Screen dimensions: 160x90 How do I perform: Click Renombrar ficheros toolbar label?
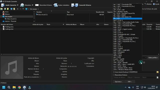click(x=45, y=5)
